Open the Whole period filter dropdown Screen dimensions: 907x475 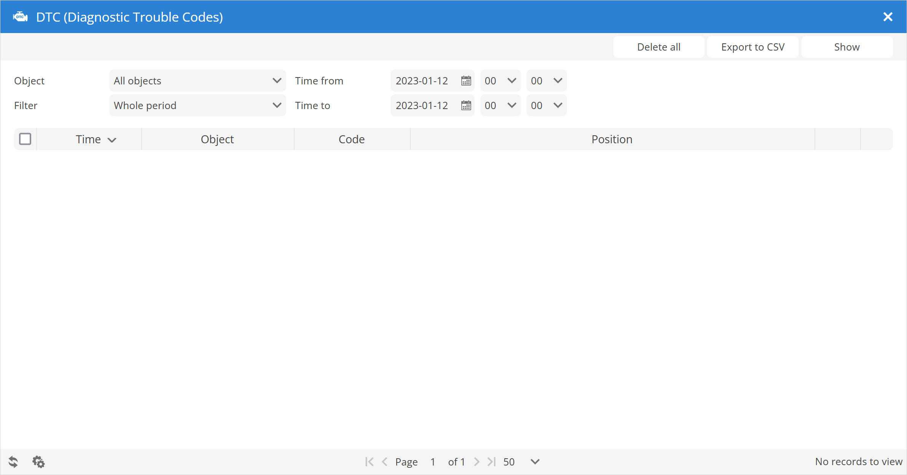point(197,106)
